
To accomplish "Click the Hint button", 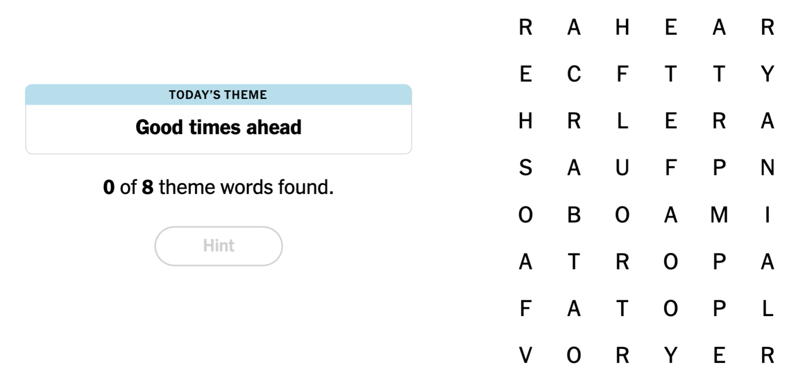I will tap(219, 246).
